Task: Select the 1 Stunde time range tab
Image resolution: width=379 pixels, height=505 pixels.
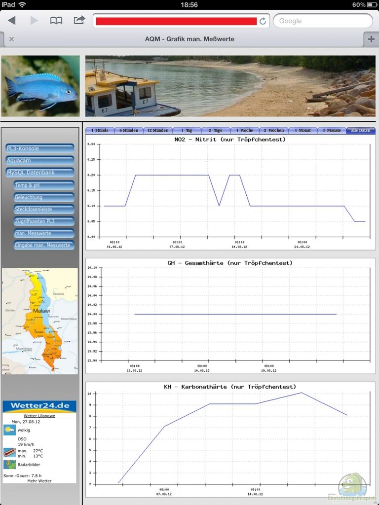Action: (99, 130)
